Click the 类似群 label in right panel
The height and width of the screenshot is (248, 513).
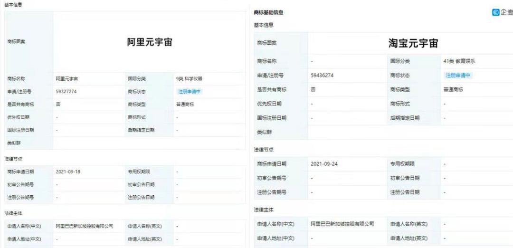click(265, 132)
